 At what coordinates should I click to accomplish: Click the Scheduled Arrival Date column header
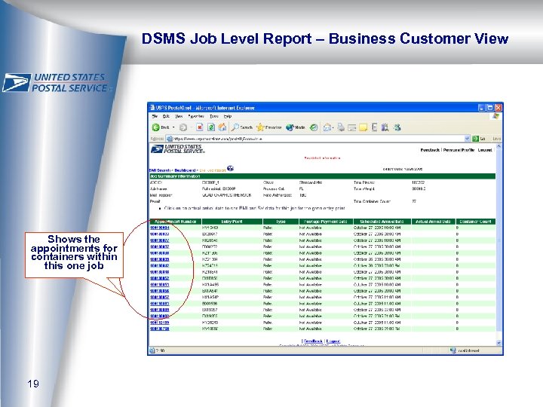point(382,222)
